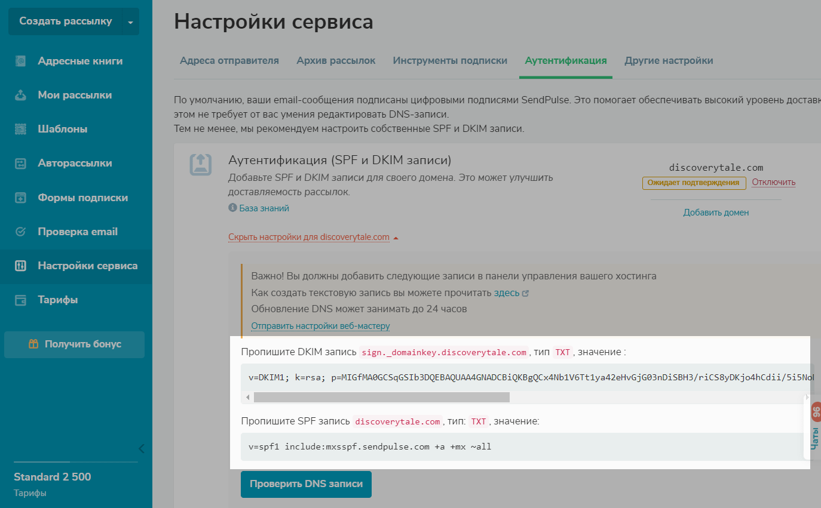Click the Проверка email checkmark icon
This screenshot has width=821, height=508.
pyautogui.click(x=21, y=232)
